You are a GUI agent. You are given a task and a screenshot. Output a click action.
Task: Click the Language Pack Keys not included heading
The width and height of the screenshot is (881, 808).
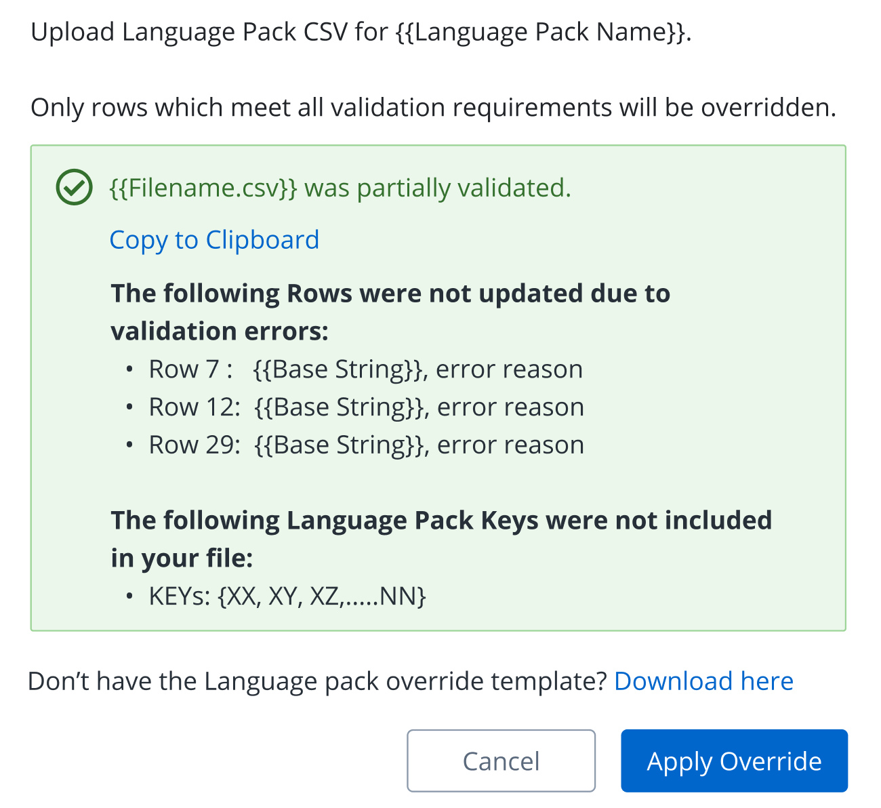click(441, 539)
